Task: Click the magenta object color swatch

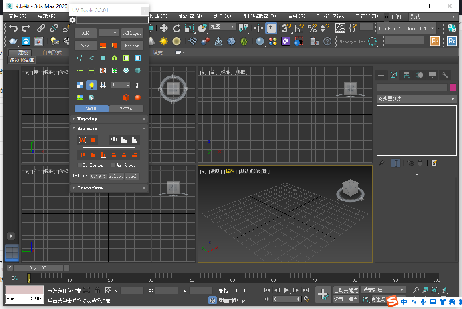Action: coord(453,87)
